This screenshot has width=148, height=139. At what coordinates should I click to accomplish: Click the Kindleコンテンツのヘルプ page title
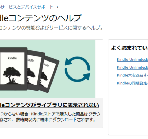point(40,18)
